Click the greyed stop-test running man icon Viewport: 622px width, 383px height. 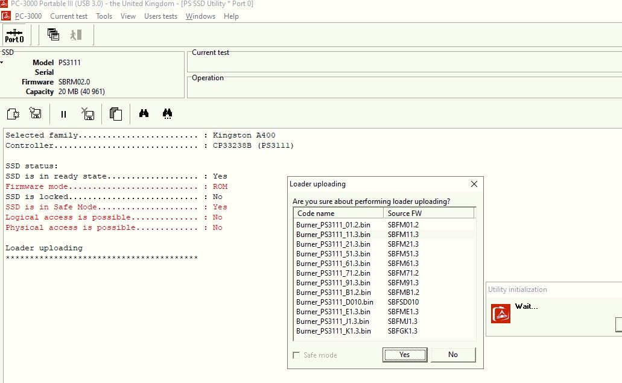76,35
